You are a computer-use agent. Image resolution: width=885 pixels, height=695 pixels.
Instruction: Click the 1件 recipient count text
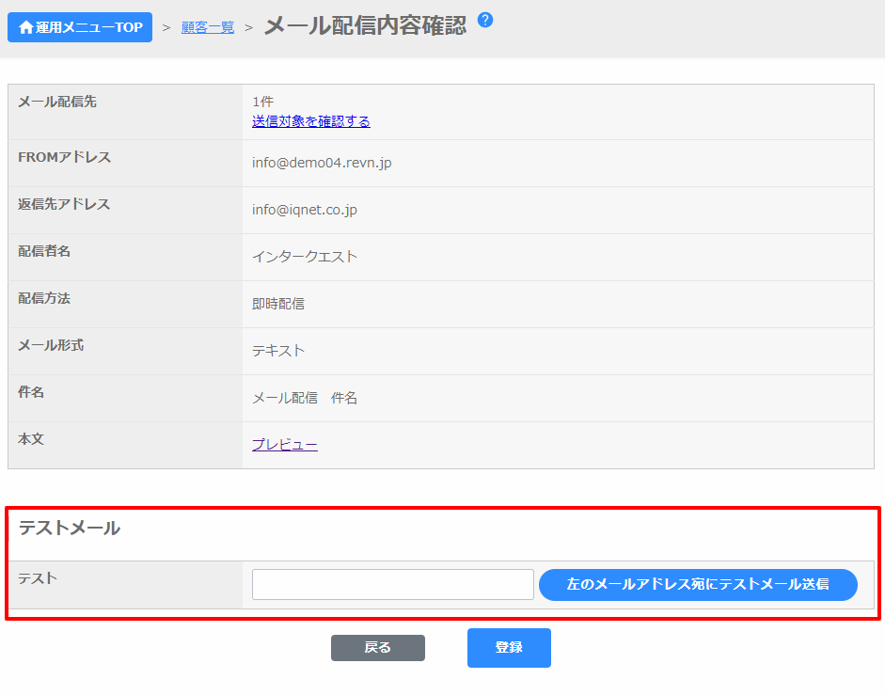click(262, 102)
